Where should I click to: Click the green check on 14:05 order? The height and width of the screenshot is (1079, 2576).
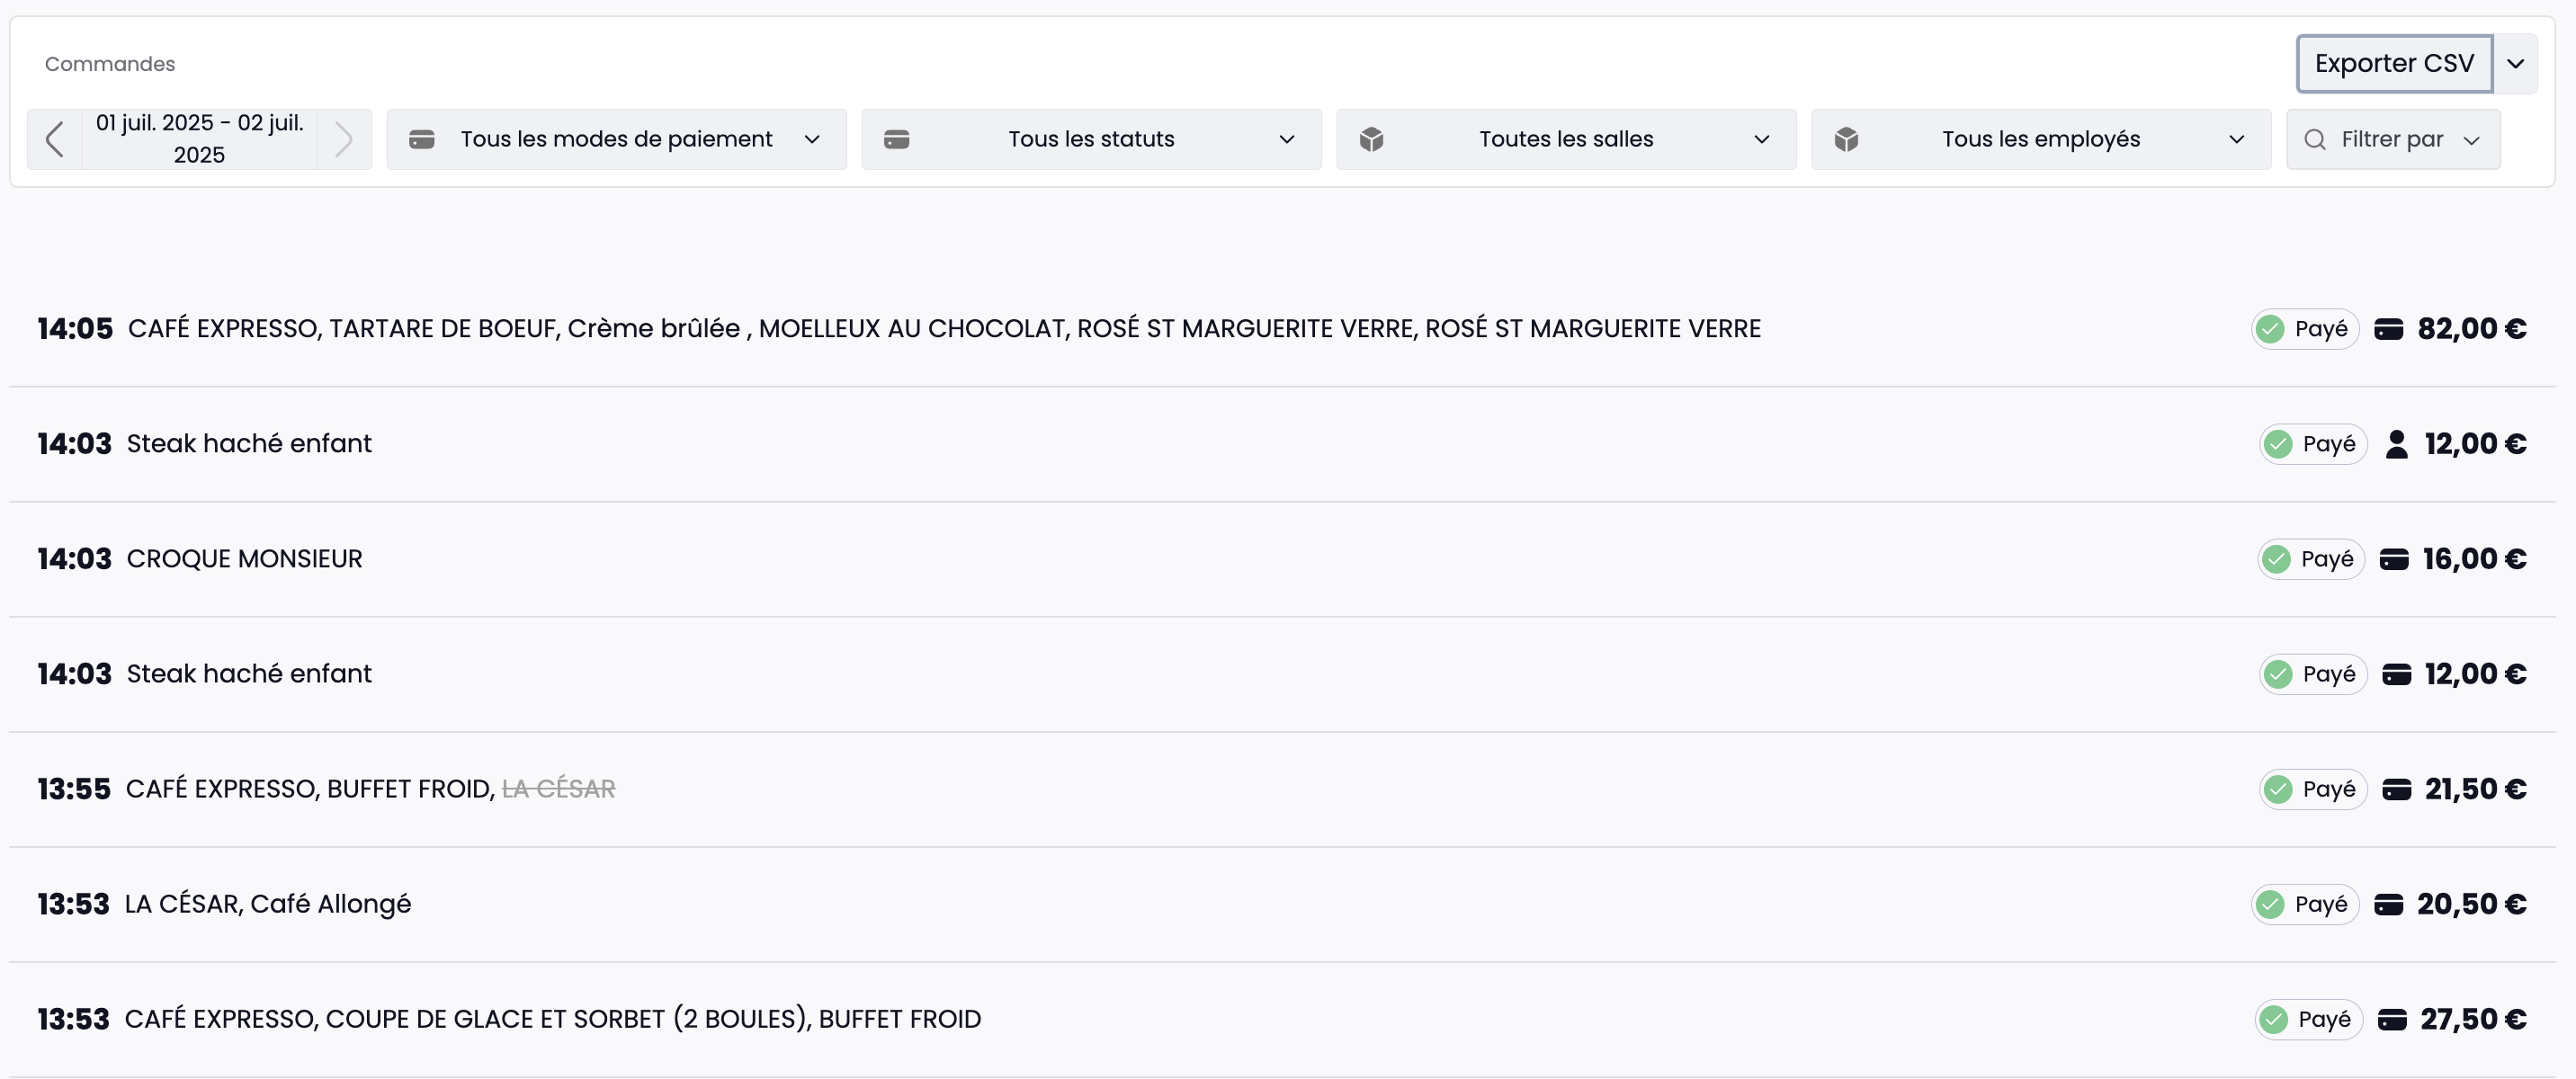point(2270,329)
